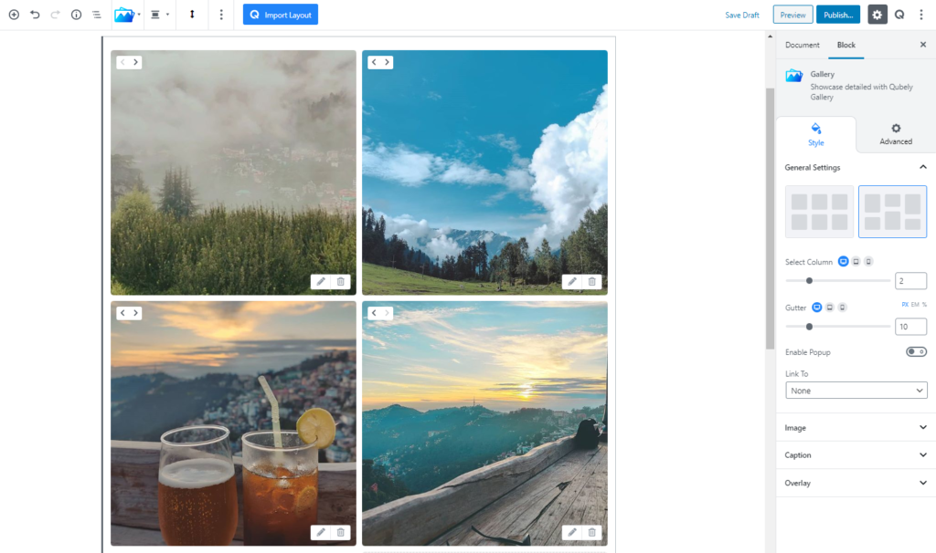Select mobile device for Select Column
The width and height of the screenshot is (936, 553).
point(868,262)
